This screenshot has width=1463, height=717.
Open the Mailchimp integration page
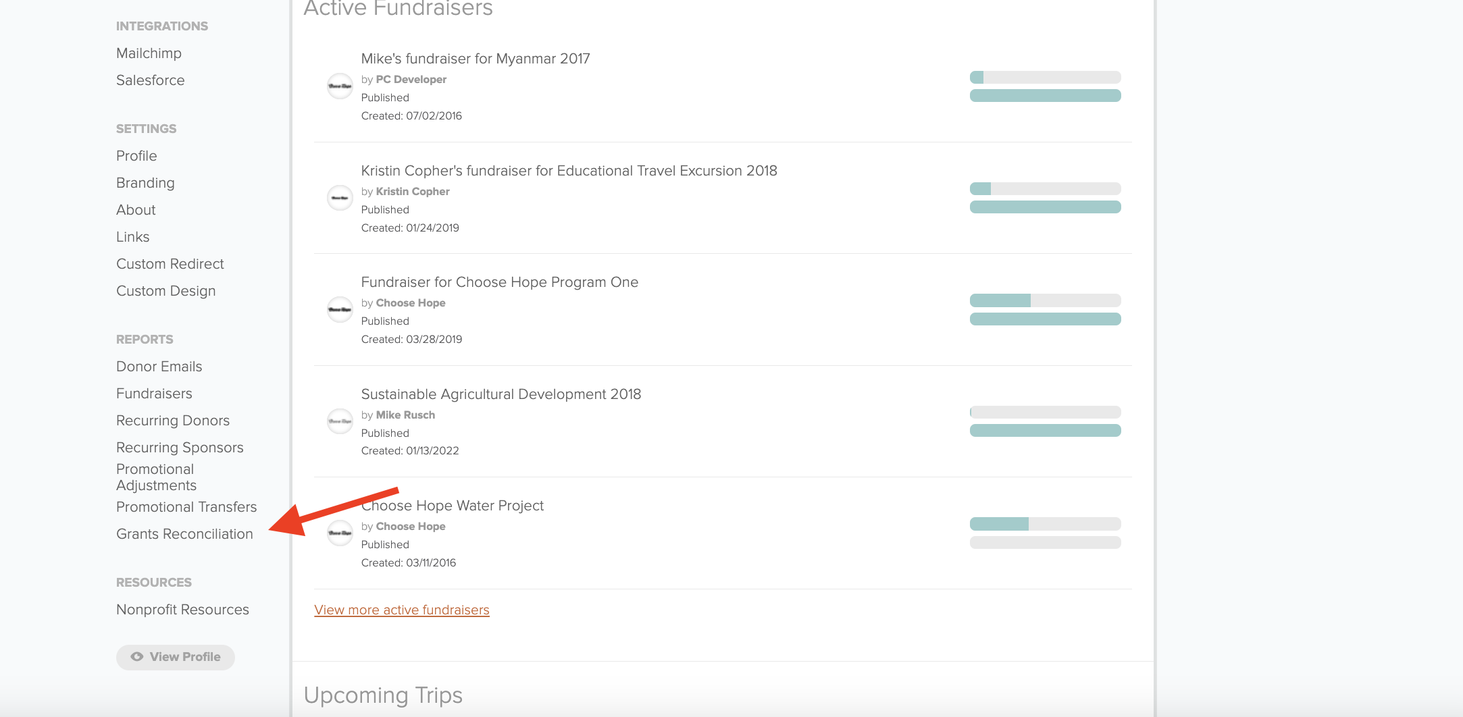149,53
